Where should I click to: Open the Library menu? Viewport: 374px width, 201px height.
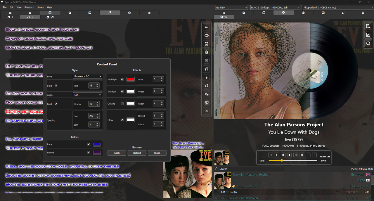tap(40, 7)
